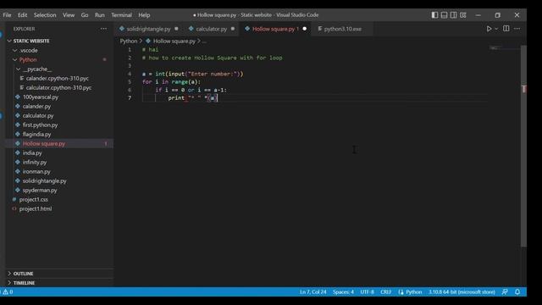Viewport: 542px width, 305px height.
Task: Close unsaved Hollow square.py tab dot
Action: (x=305, y=29)
